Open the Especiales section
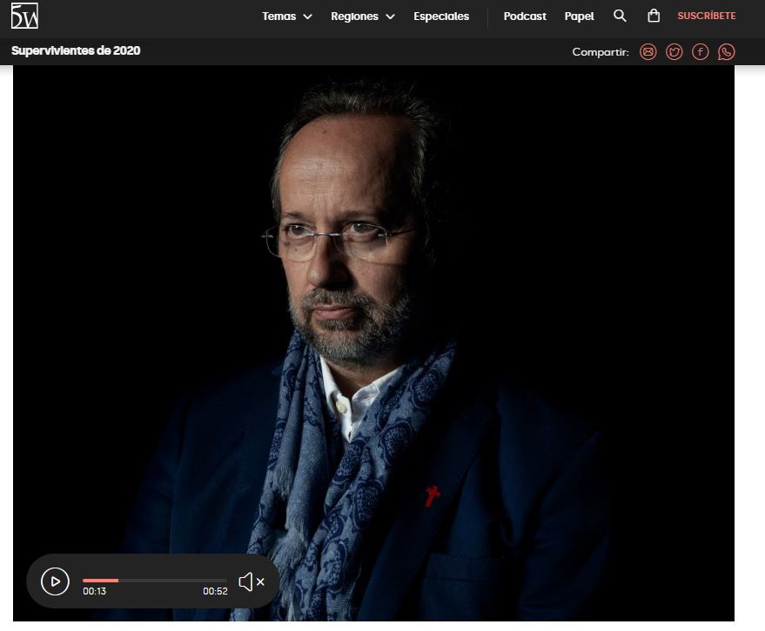Image resolution: width=765 pixels, height=631 pixels. pos(441,17)
